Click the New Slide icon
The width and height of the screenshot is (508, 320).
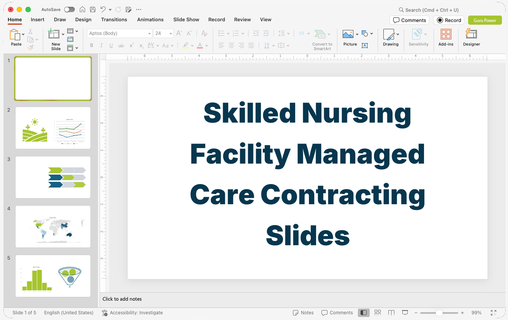coord(54,34)
